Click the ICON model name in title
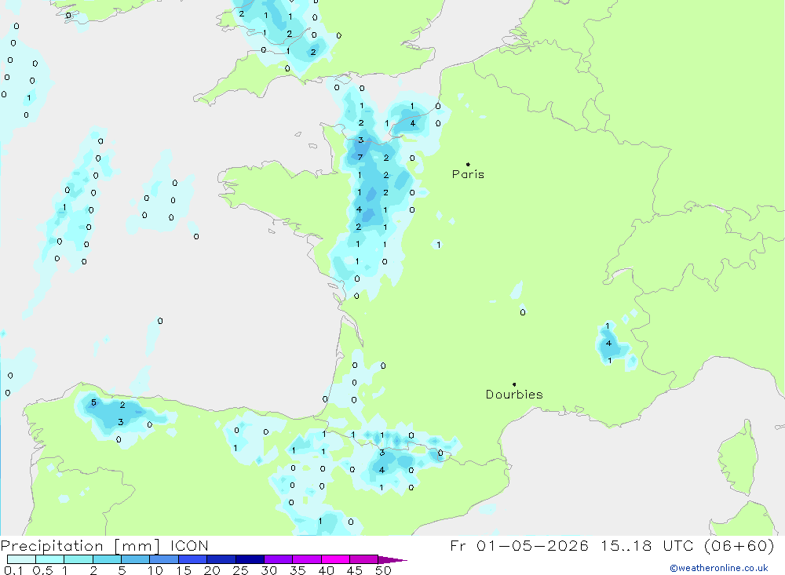Screen dimensions: 785x575 (189, 545)
